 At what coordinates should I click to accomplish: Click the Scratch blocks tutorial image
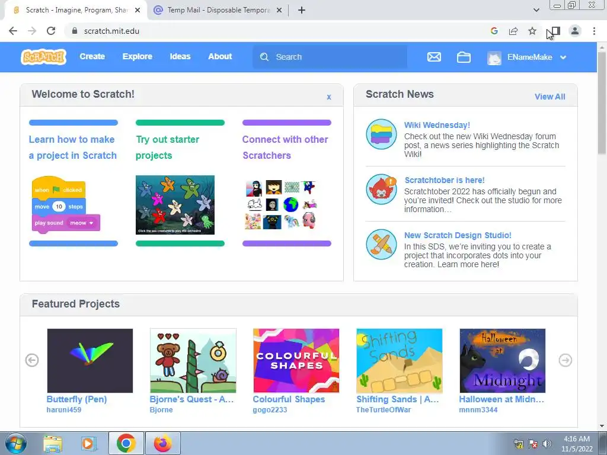click(66, 204)
